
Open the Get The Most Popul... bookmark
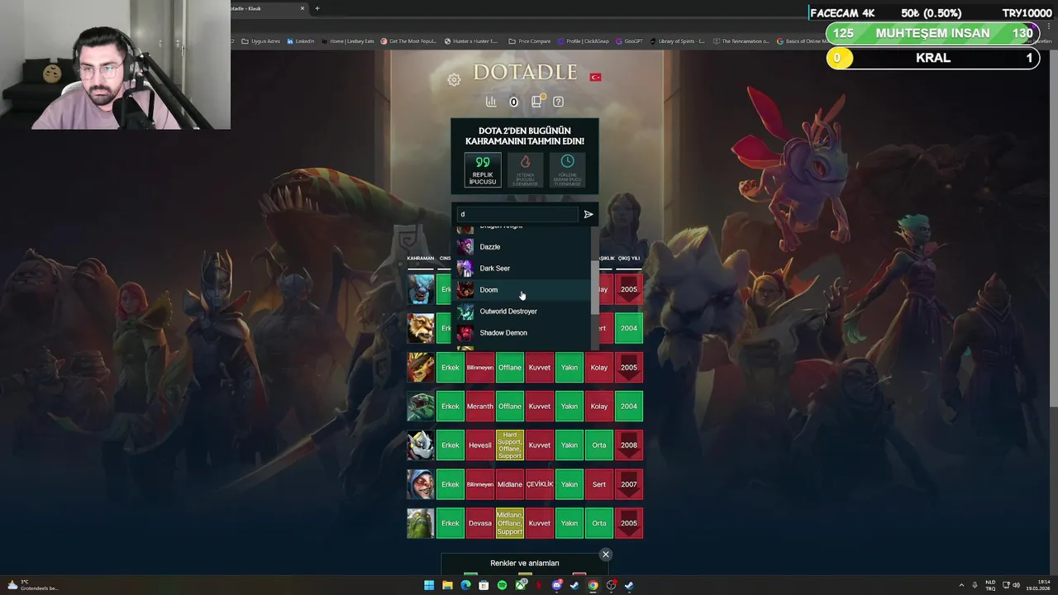(409, 40)
